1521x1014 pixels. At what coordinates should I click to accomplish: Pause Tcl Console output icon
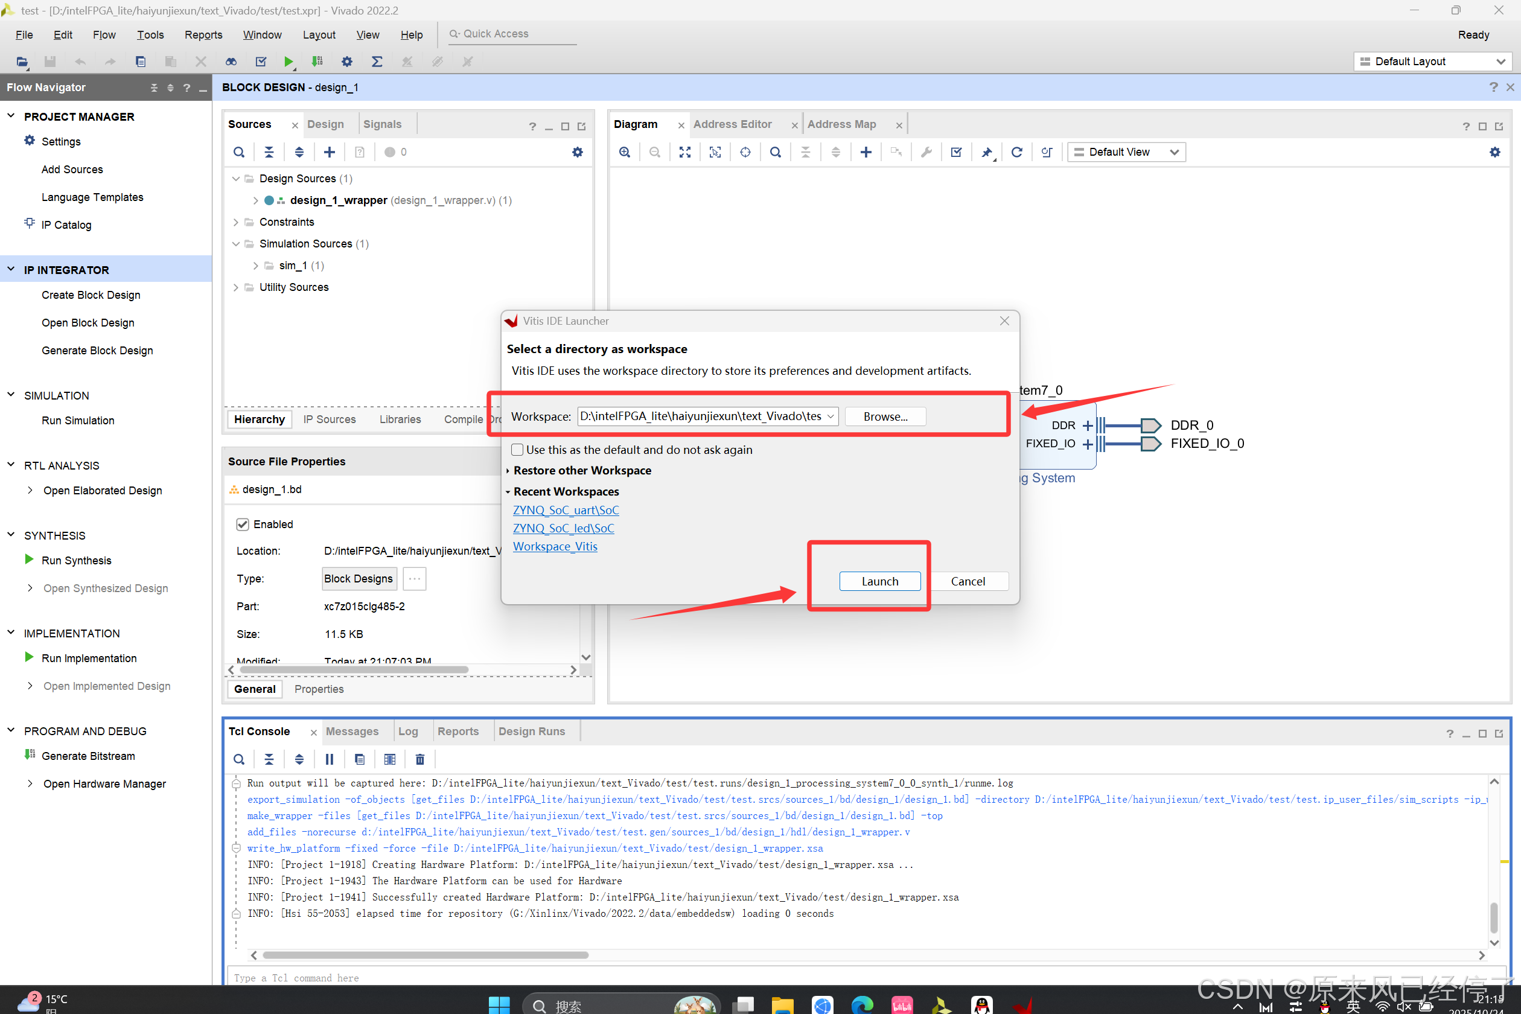point(329,759)
